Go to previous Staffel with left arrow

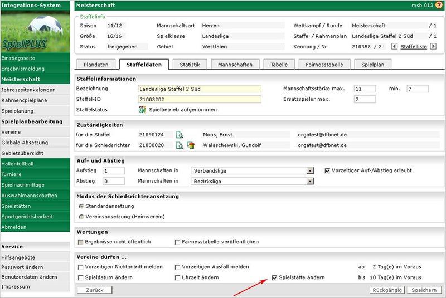coord(395,46)
